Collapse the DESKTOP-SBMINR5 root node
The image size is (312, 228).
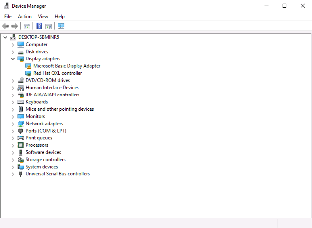[x=5, y=37]
